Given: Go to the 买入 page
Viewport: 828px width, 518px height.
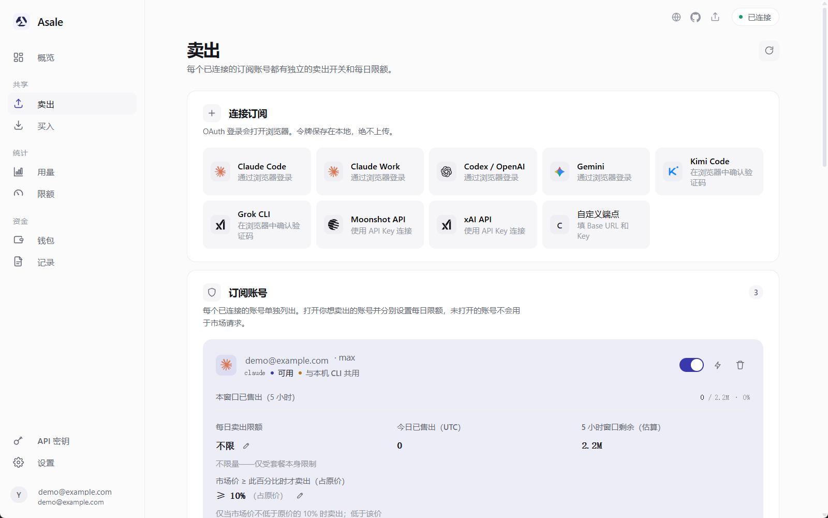Looking at the screenshot, I should coord(72,126).
